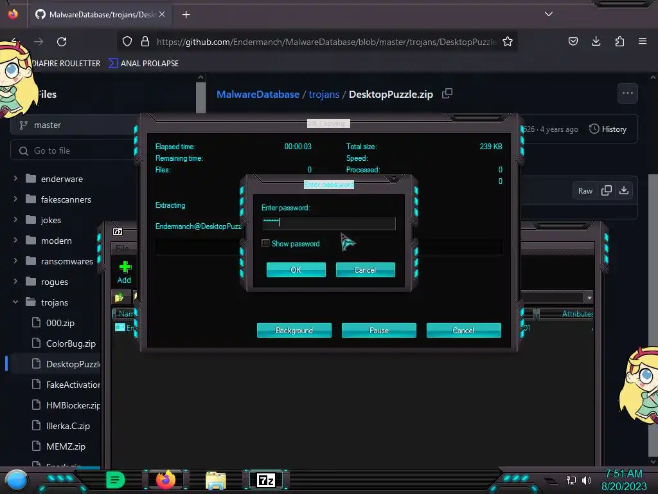Click the GitHub URL address bar
658x494 pixels.
pos(326,42)
